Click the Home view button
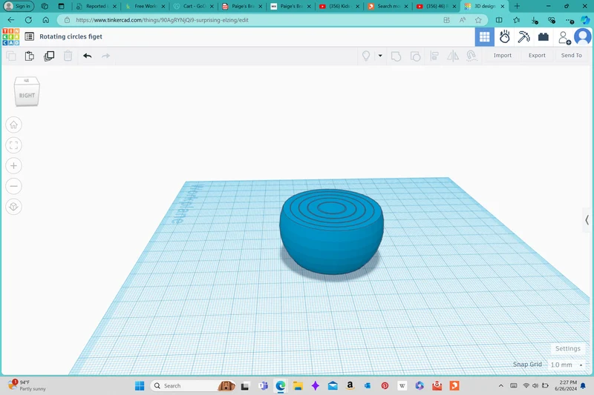This screenshot has width=594, height=395. click(13, 125)
